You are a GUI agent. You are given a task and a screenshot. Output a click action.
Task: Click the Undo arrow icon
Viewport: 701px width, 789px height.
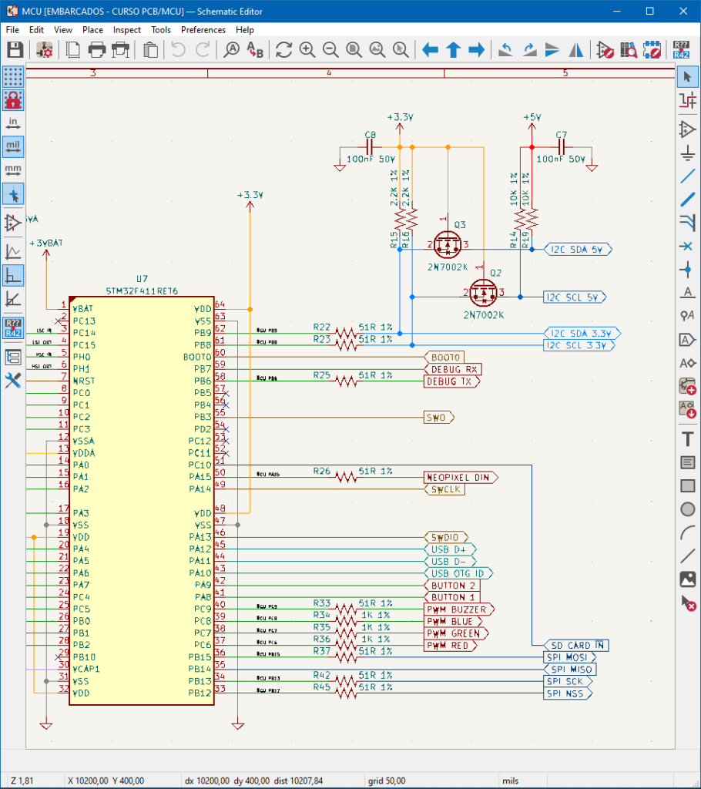pyautogui.click(x=178, y=50)
